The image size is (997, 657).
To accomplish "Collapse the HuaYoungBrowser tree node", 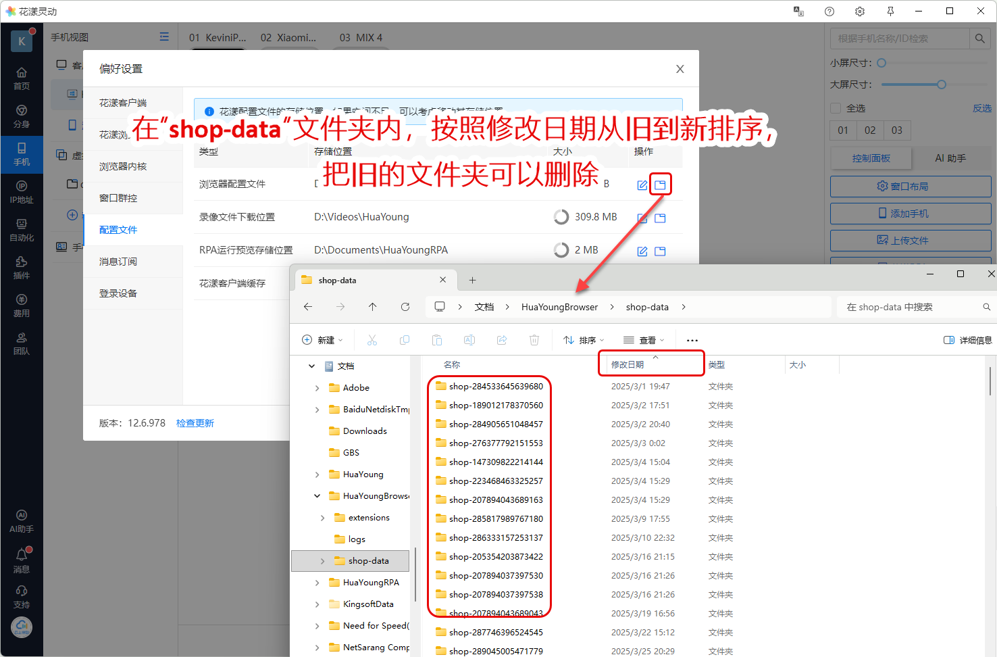I will click(317, 496).
